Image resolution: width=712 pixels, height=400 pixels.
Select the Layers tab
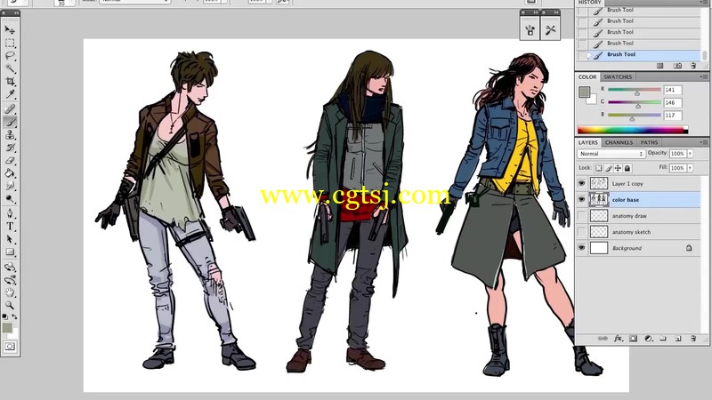(588, 142)
